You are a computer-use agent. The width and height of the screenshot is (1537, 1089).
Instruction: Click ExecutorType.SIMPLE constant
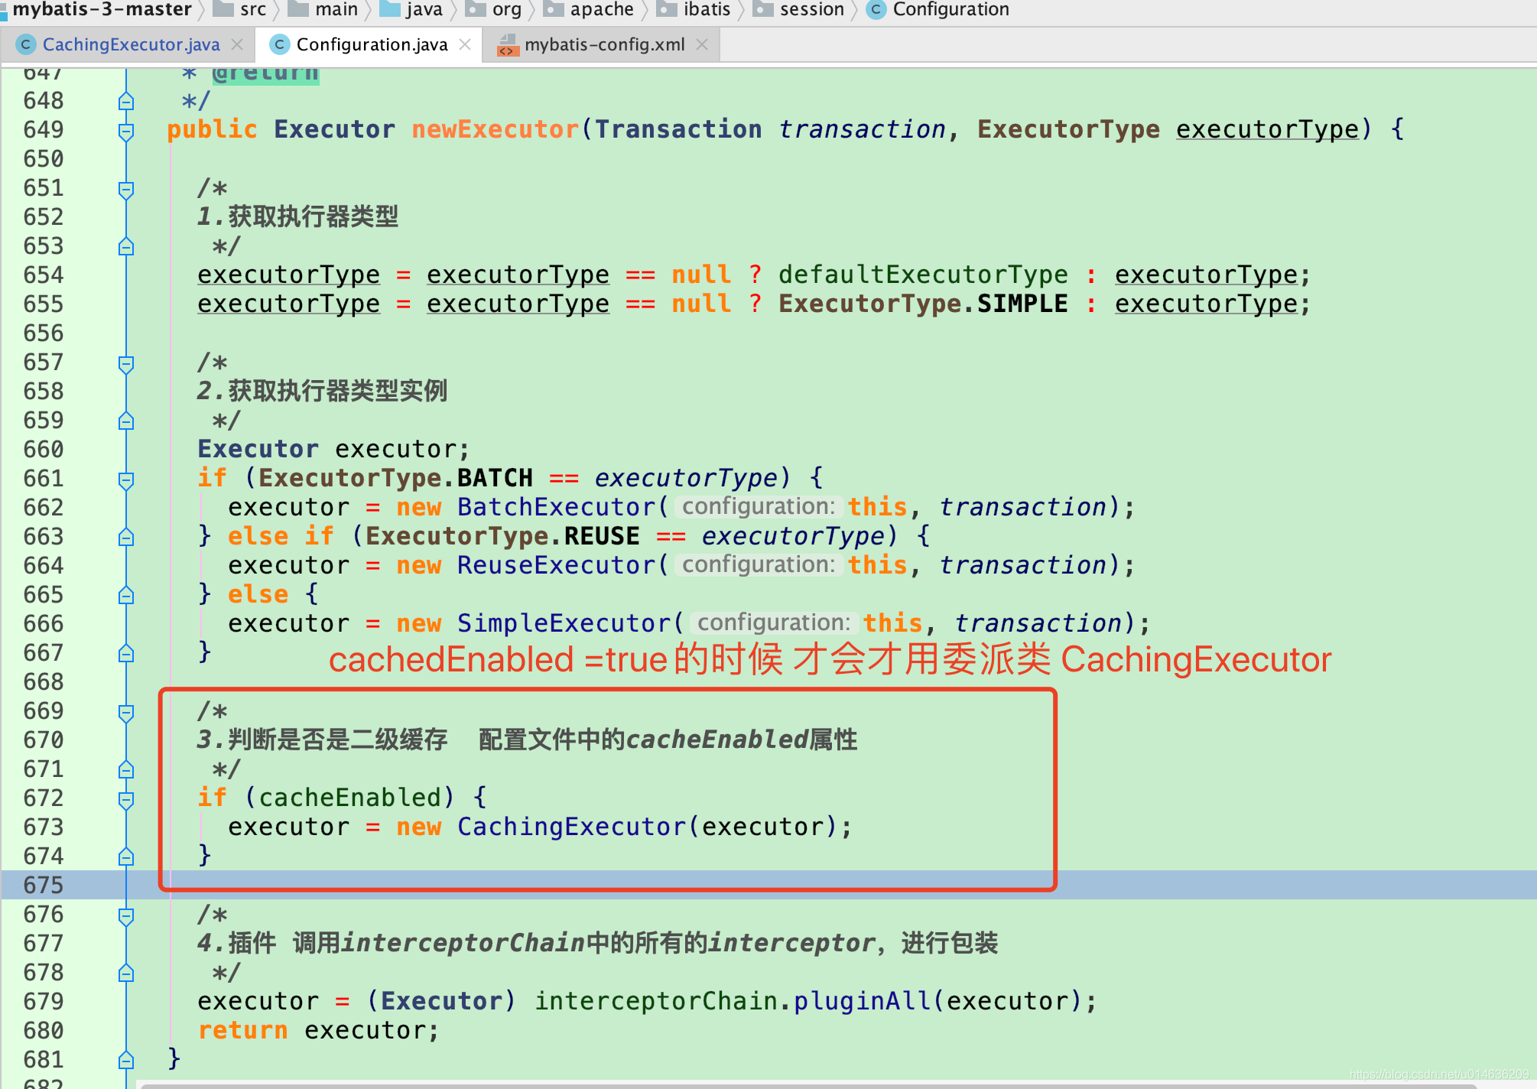tap(923, 304)
